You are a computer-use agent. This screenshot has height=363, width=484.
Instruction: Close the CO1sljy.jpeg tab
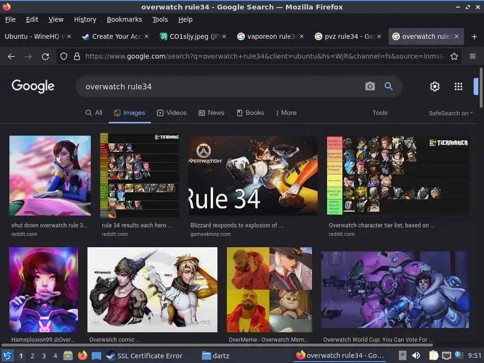(x=224, y=36)
